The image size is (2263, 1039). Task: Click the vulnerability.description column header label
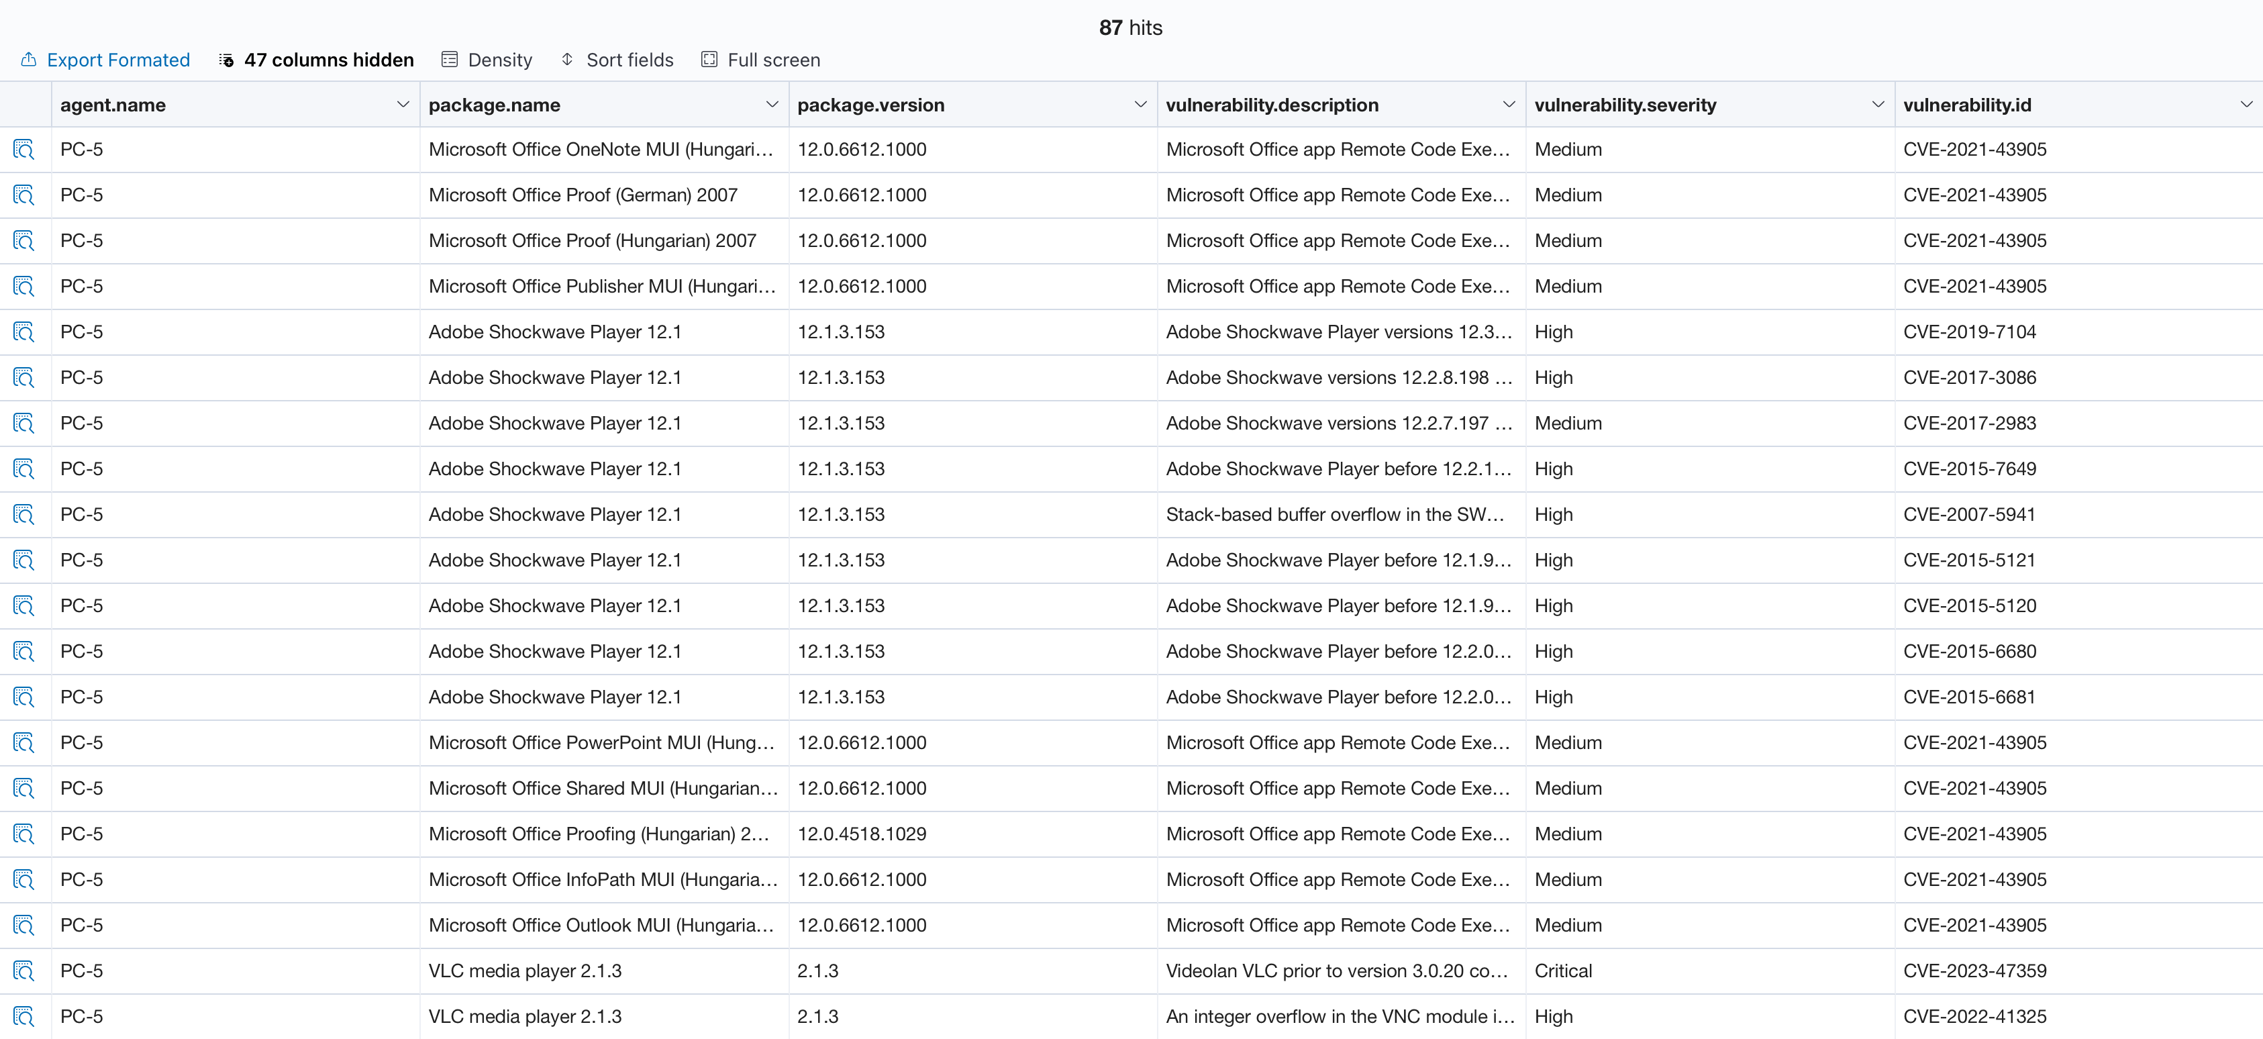pyautogui.click(x=1272, y=105)
